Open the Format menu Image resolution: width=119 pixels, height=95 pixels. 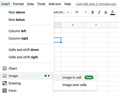(18, 4)
